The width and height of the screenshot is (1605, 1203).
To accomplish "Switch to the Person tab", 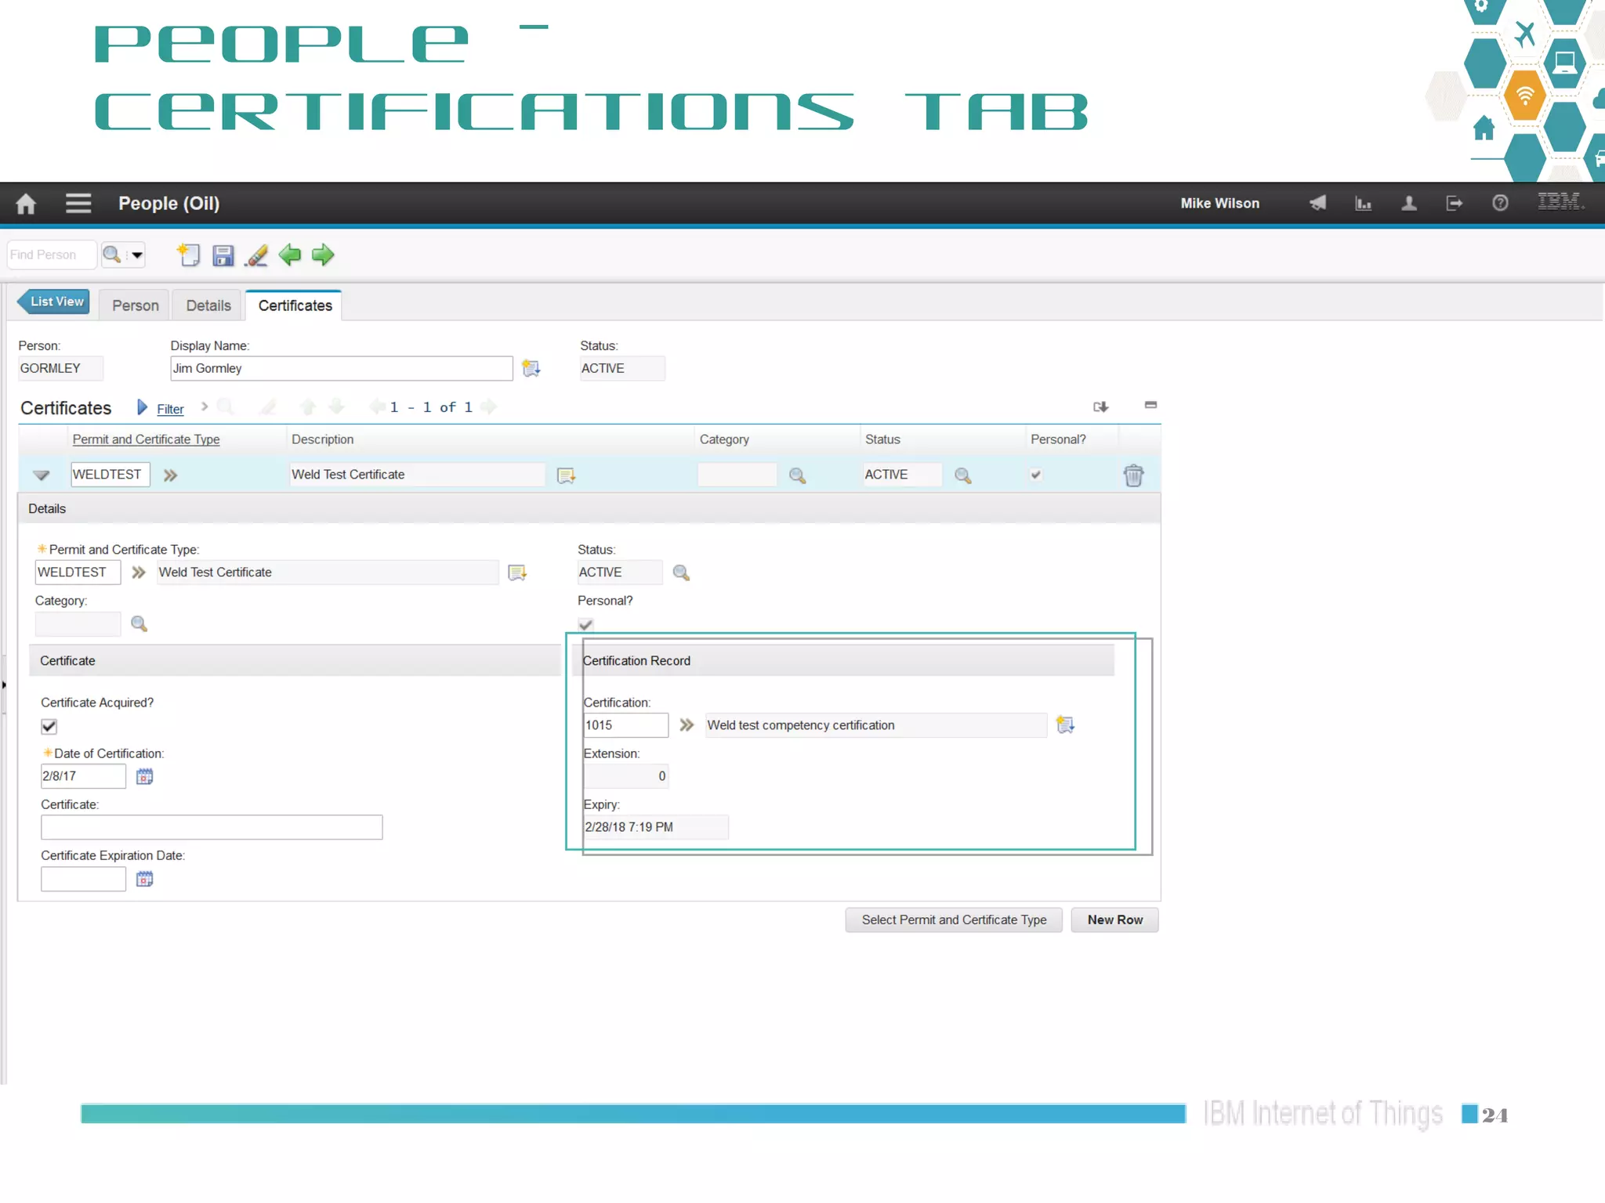I will click(135, 305).
